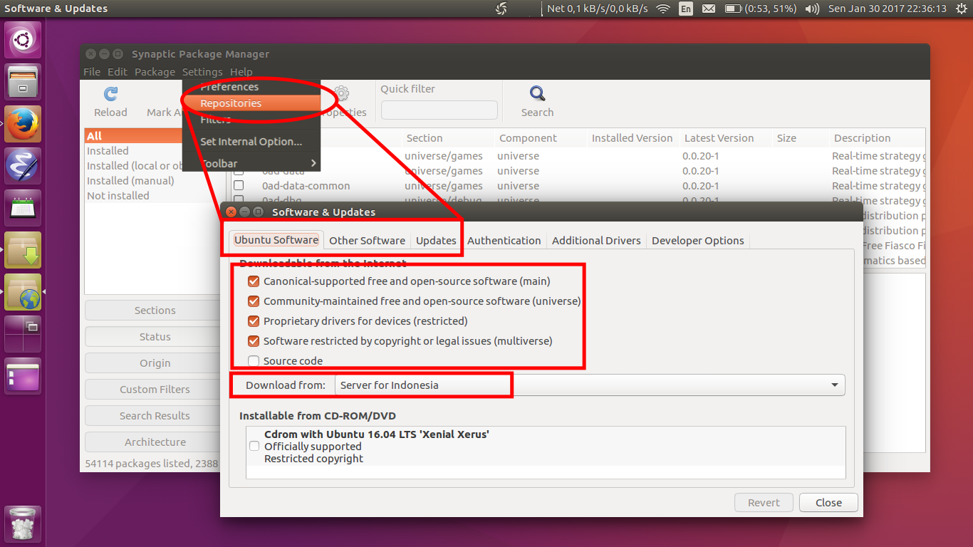This screenshot has height=547, width=973.
Task: Sort packages by the Component column
Action: [x=541, y=138]
